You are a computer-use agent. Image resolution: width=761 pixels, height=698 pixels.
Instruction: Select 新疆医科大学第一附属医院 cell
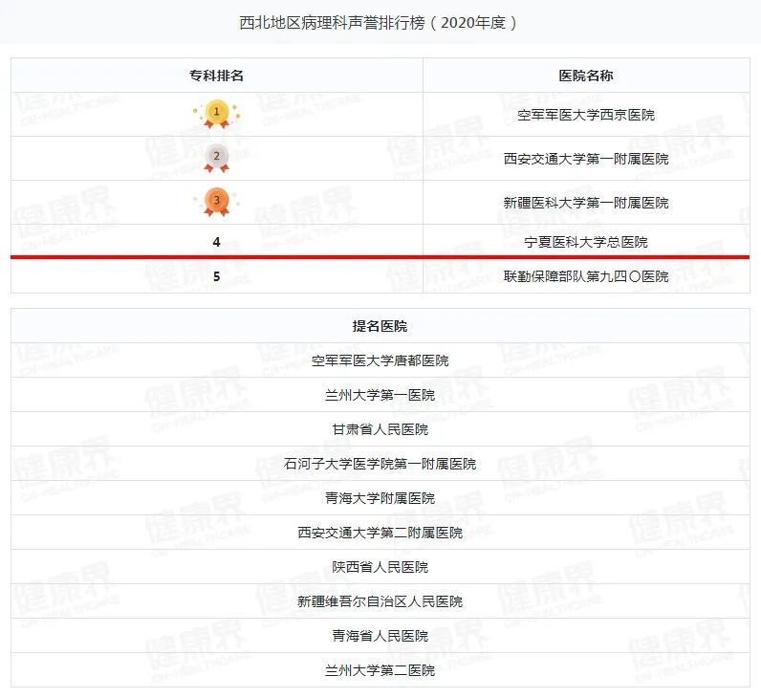pyautogui.click(x=586, y=203)
